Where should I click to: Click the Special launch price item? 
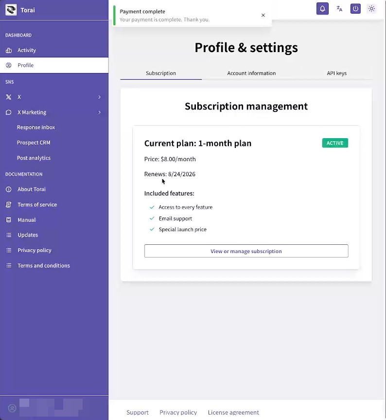coord(182,229)
